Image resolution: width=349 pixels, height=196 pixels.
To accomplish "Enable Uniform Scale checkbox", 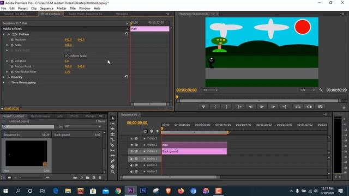I will click(x=67, y=56).
